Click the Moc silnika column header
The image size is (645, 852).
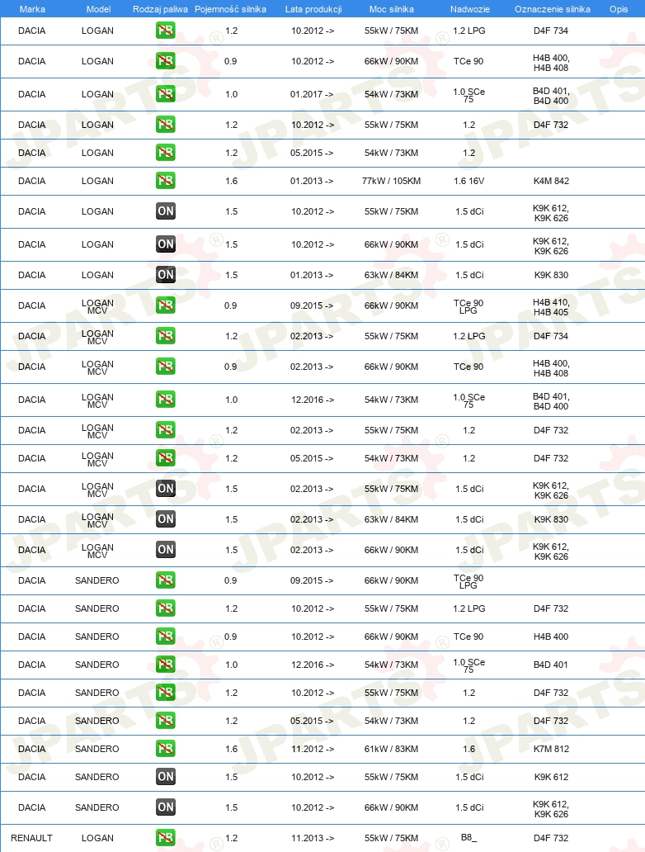(392, 9)
